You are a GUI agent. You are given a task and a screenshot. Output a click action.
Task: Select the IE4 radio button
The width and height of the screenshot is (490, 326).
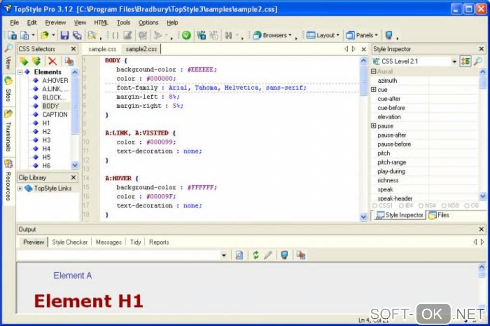pyautogui.click(x=402, y=205)
